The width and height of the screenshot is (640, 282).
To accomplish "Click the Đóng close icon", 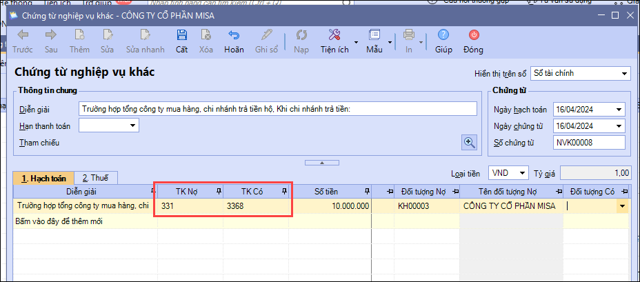I will pyautogui.click(x=473, y=35).
